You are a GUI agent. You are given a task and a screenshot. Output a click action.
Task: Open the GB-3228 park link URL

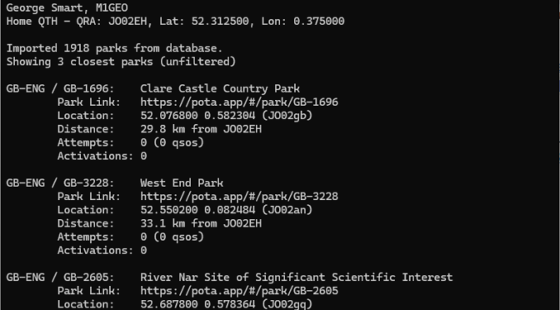[239, 197]
